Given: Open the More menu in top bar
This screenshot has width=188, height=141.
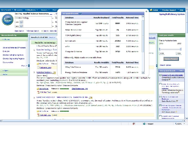Looking at the screenshot, I should coord(55,10).
